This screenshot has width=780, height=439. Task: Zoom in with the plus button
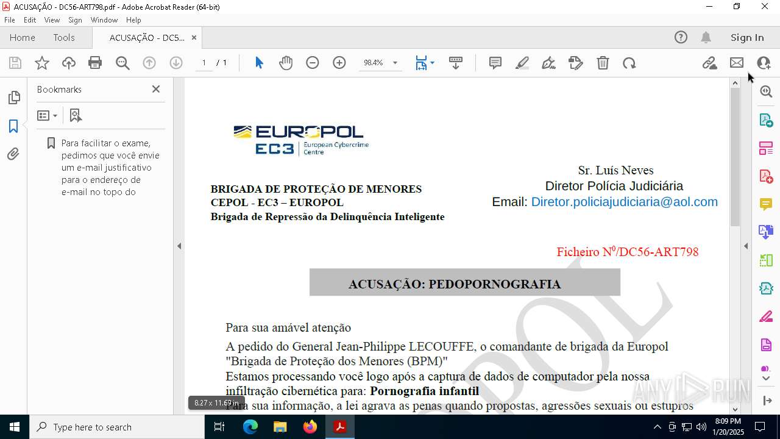click(x=339, y=63)
